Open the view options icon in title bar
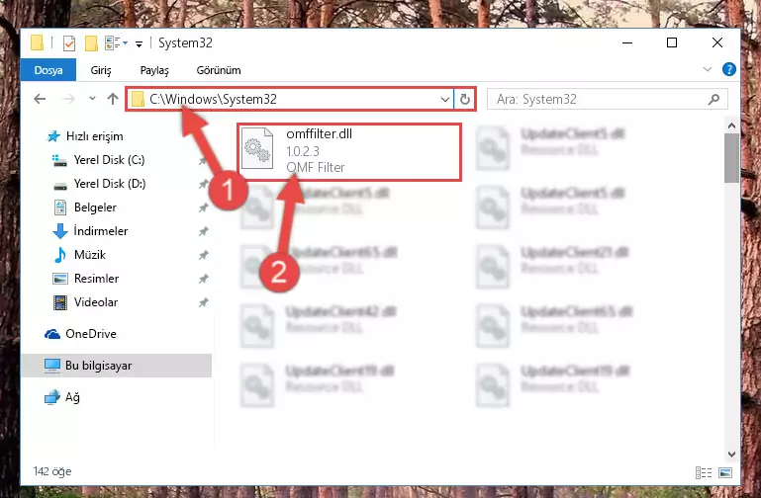This screenshot has height=498, width=761. click(113, 43)
